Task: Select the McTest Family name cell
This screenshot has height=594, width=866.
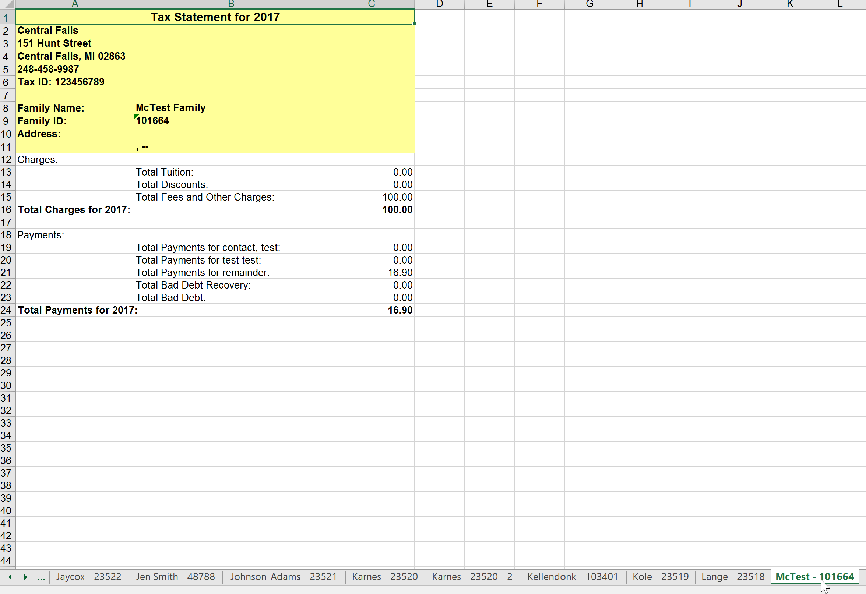Action: pos(170,108)
